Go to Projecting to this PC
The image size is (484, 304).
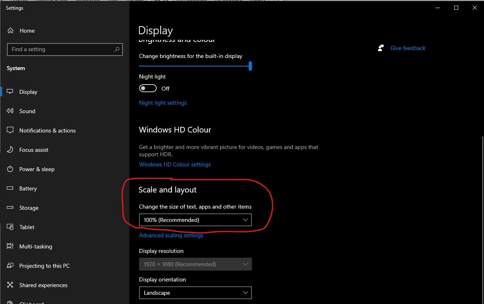[44, 266]
